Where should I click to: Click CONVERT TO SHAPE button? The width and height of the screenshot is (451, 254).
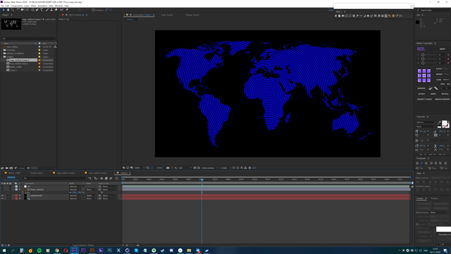[424, 99]
